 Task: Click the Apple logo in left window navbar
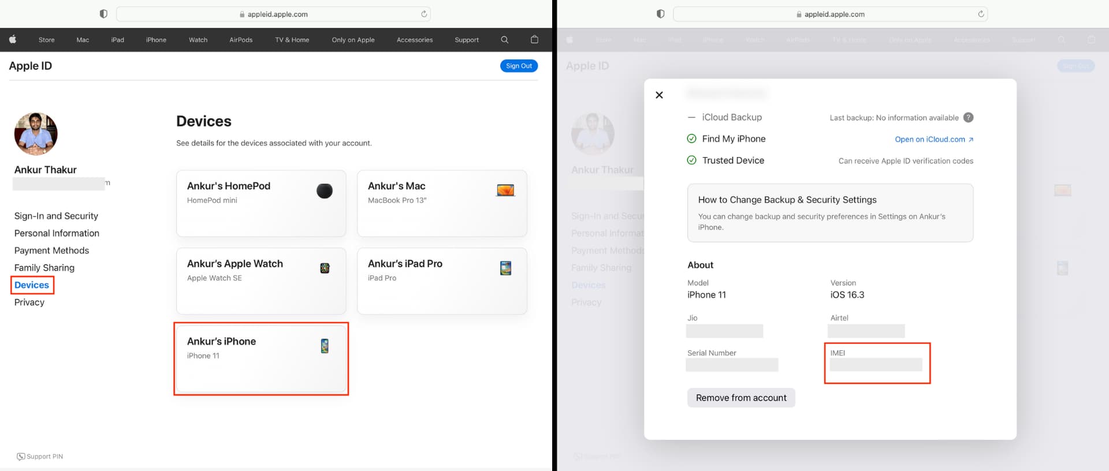coord(13,39)
